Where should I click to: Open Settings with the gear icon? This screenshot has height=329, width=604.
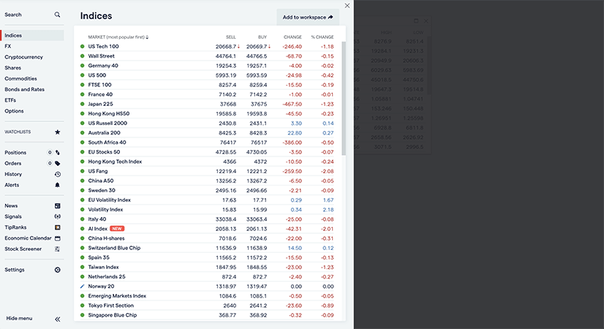[x=58, y=270]
